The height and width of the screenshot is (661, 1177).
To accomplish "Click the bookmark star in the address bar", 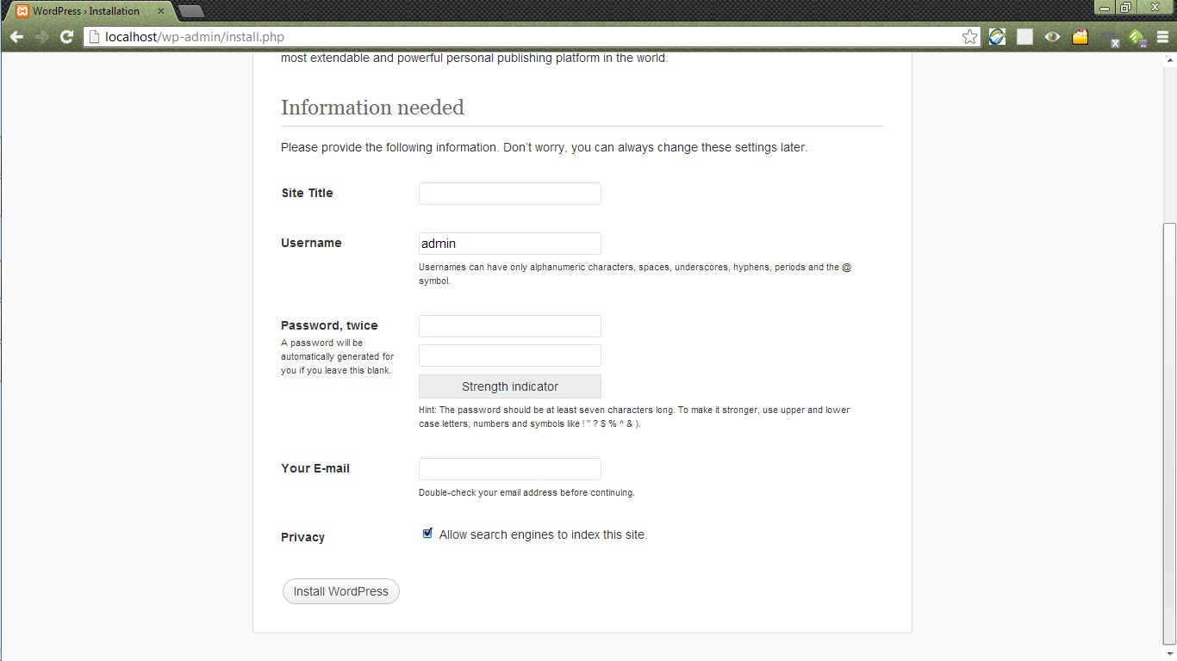I will [x=968, y=36].
